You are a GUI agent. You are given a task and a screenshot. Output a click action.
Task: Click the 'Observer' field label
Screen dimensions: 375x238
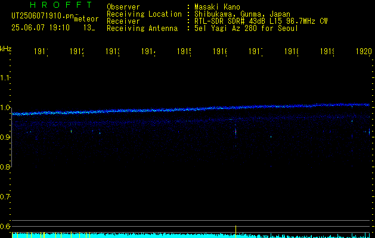(123, 7)
